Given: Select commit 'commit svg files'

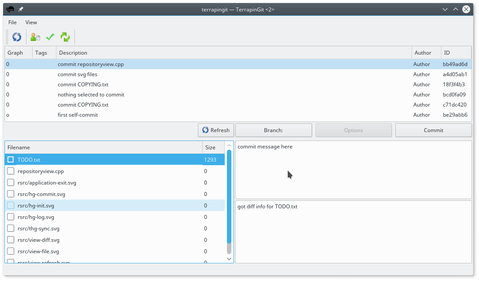Looking at the screenshot, I should click(238, 74).
